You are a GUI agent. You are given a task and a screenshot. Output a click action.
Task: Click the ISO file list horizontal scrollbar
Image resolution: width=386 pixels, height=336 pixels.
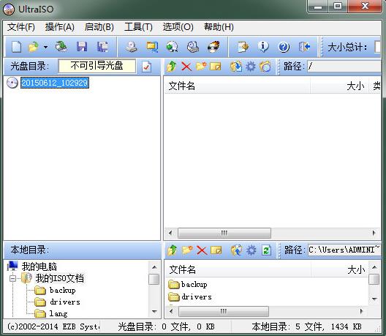pos(224,233)
